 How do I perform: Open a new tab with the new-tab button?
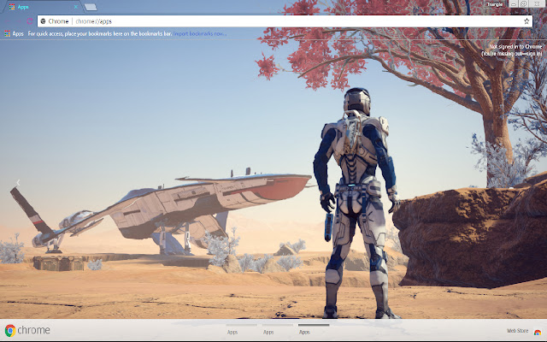pyautogui.click(x=91, y=7)
